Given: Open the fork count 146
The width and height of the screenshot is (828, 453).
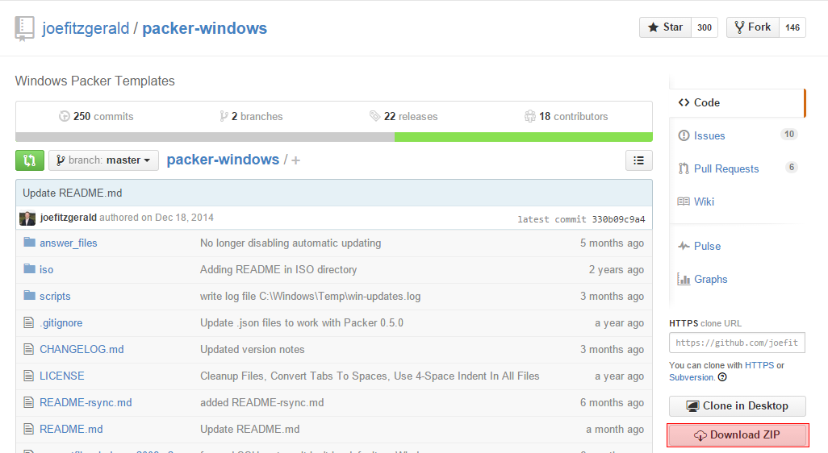Looking at the screenshot, I should pyautogui.click(x=792, y=27).
